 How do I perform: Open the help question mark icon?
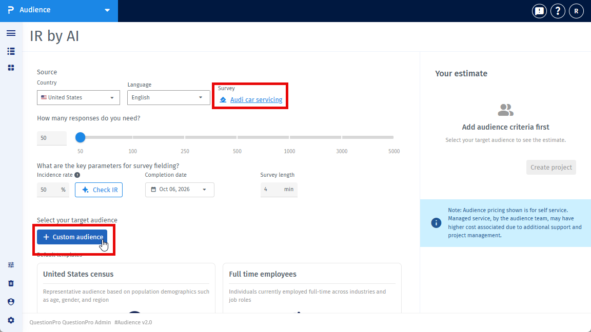[558, 11]
